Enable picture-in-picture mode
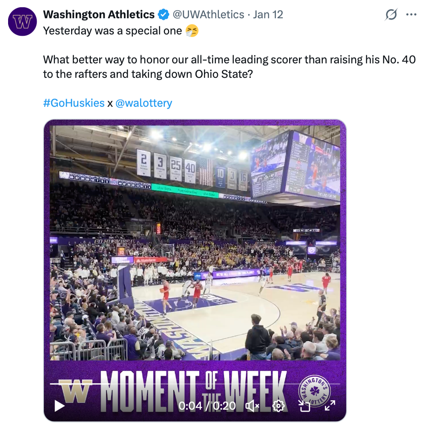Image resolution: width=425 pixels, height=428 pixels. click(x=304, y=405)
